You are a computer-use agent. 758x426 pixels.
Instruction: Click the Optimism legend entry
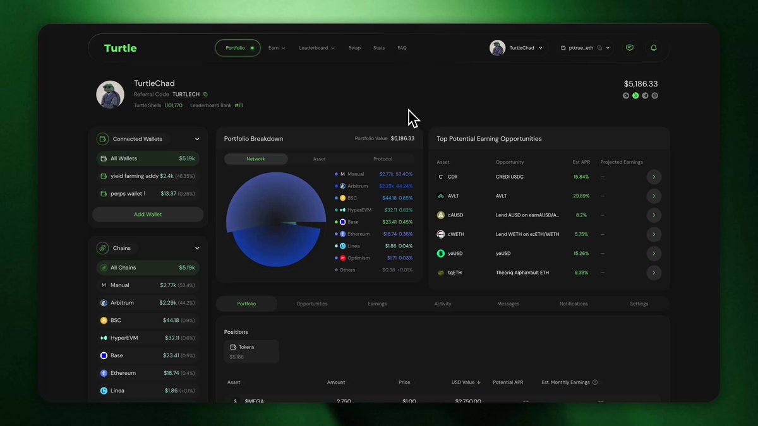click(x=373, y=258)
